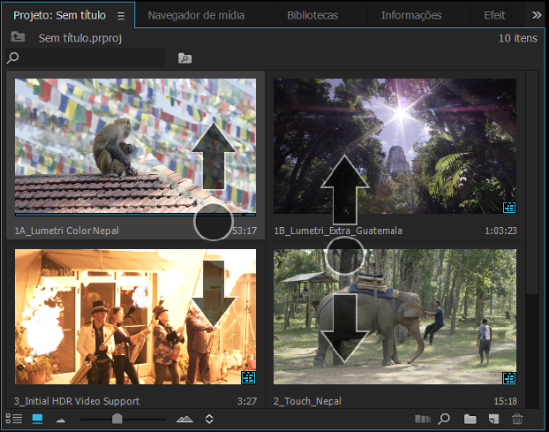Click the thumbnail size slider handle
This screenshot has height=432, width=549.
coord(117,419)
